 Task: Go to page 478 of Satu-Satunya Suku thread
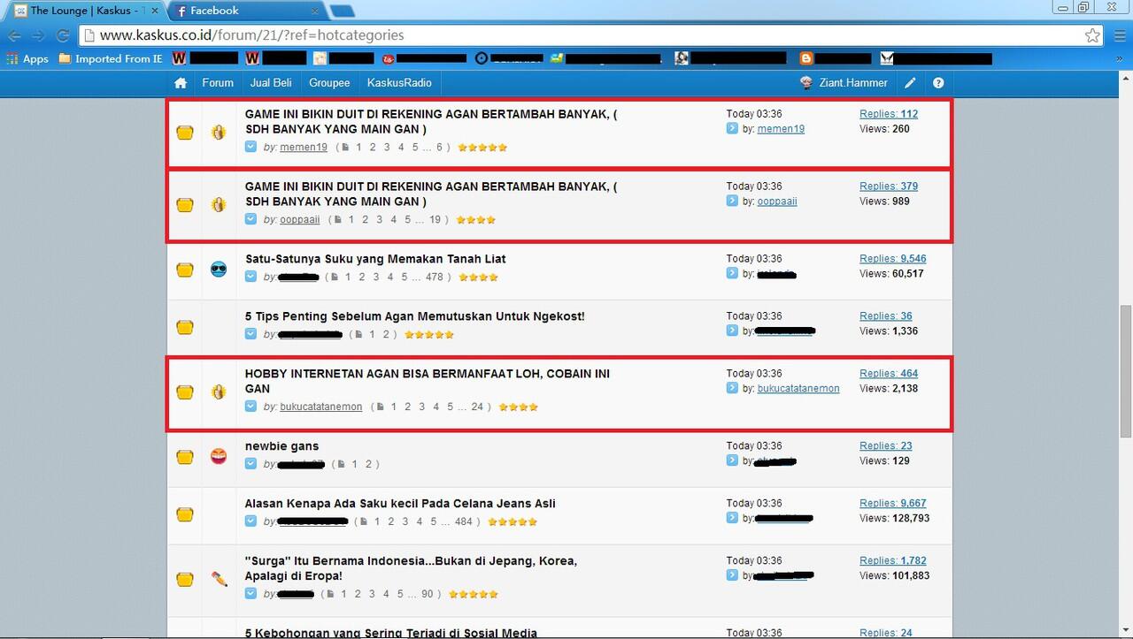(434, 278)
